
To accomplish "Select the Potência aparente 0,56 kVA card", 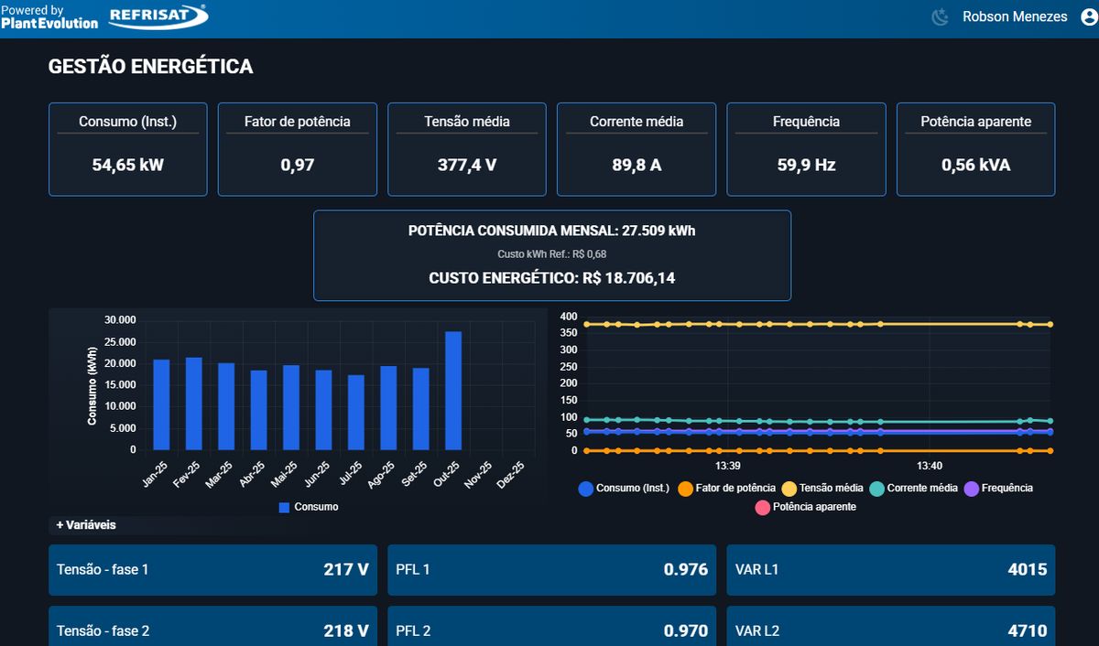I will [x=975, y=149].
